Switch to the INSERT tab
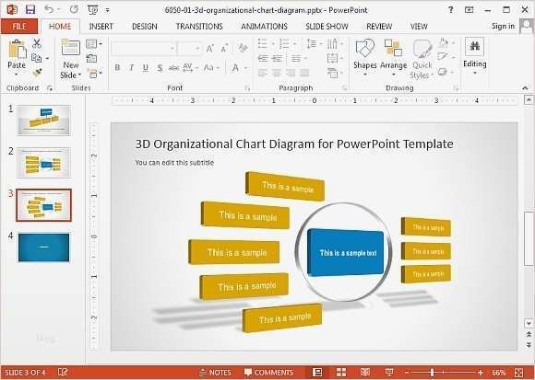This screenshot has width=535, height=380. coord(101,27)
